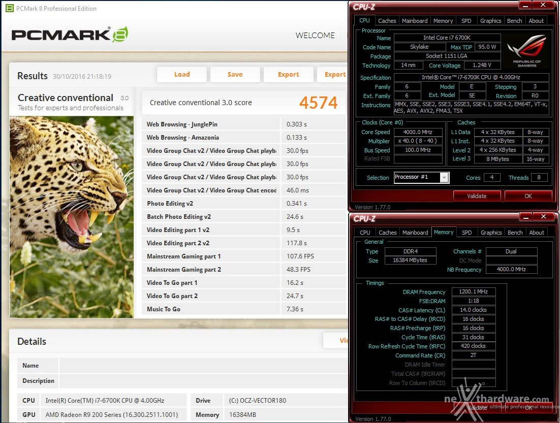Click the Command Rate 2T field
The height and width of the screenshot is (423, 560).
(x=474, y=355)
